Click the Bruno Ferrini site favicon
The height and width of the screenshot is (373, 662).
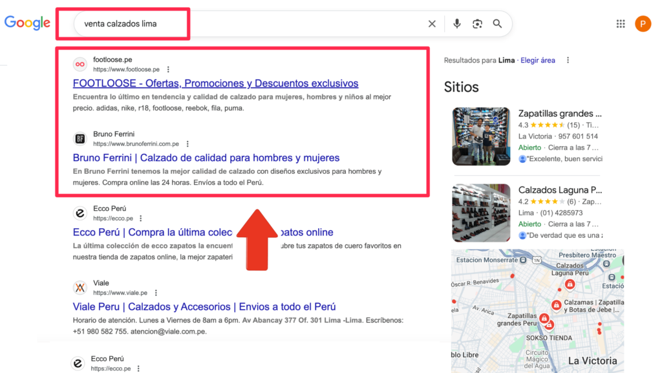80,138
